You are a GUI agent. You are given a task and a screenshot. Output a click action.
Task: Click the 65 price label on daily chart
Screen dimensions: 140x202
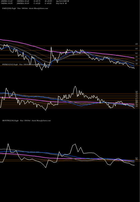136,49
